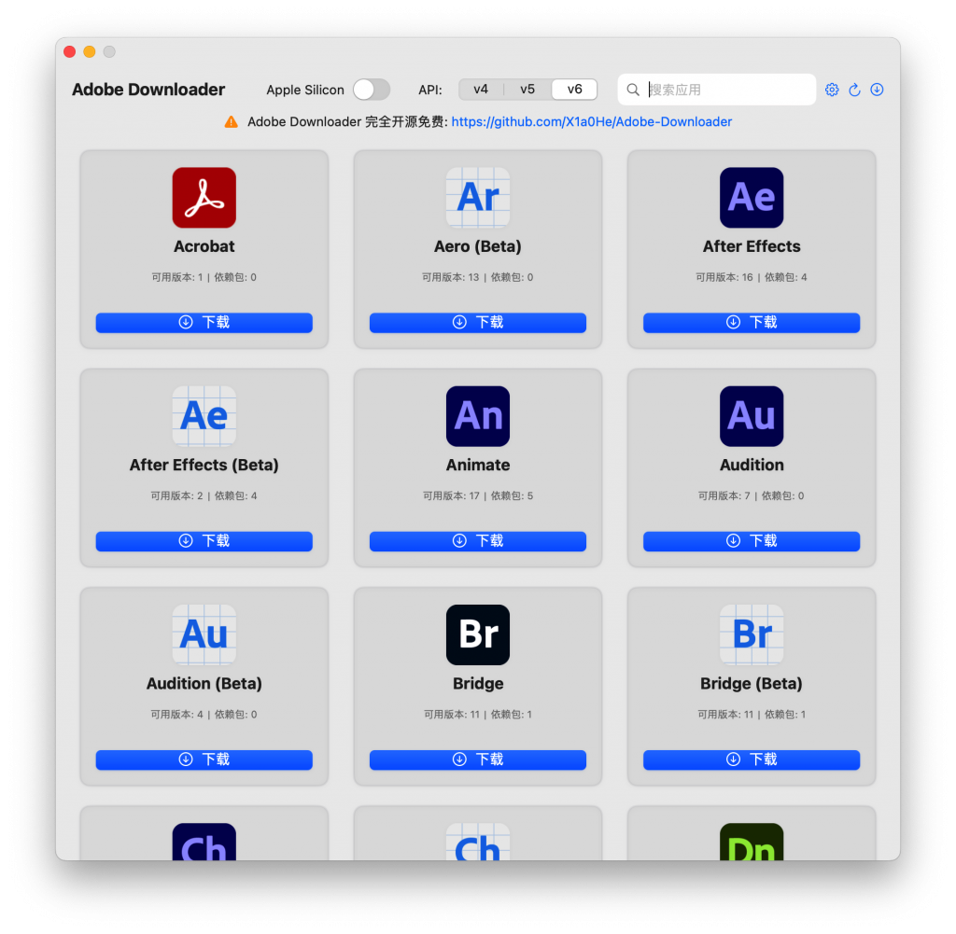Click the Animate name label
Viewport: 956px width, 934px height.
(477, 465)
